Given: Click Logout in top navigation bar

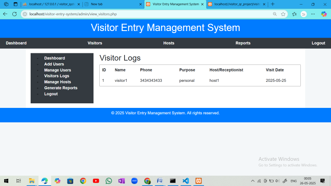Looking at the screenshot, I should pyautogui.click(x=318, y=43).
